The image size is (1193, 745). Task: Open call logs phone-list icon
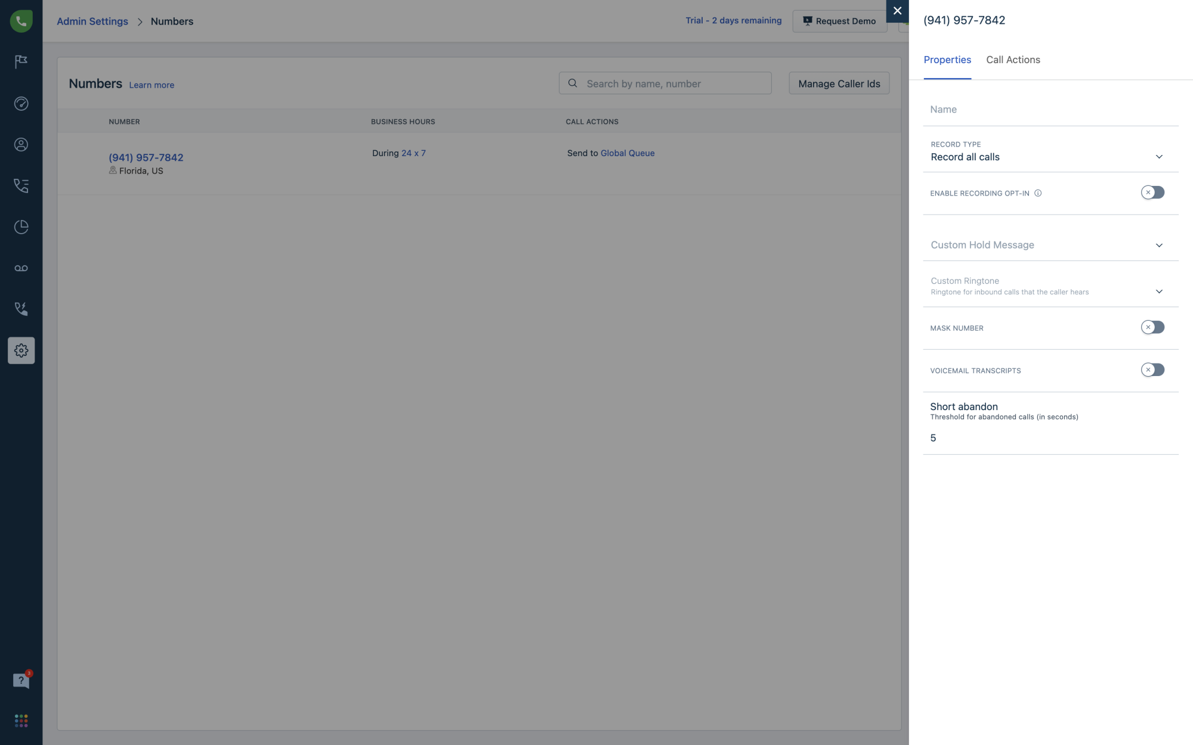coord(21,185)
